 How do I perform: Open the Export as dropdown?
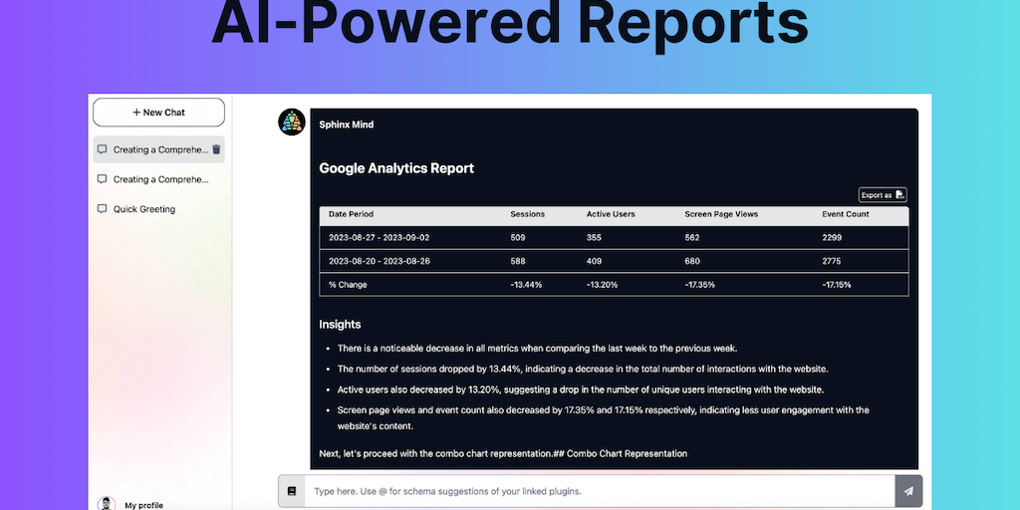[x=883, y=195]
